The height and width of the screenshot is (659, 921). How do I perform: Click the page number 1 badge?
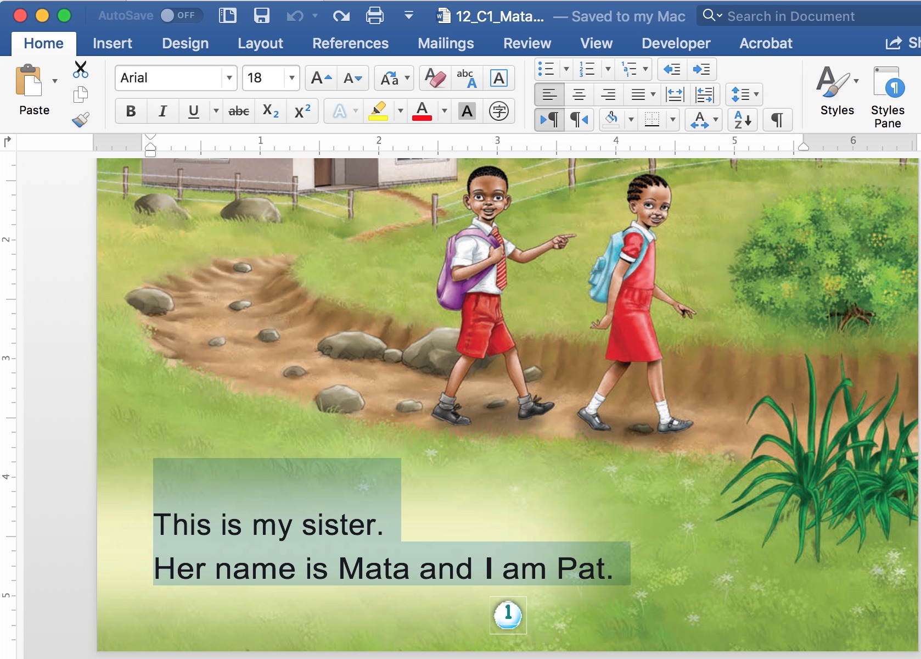tap(508, 615)
